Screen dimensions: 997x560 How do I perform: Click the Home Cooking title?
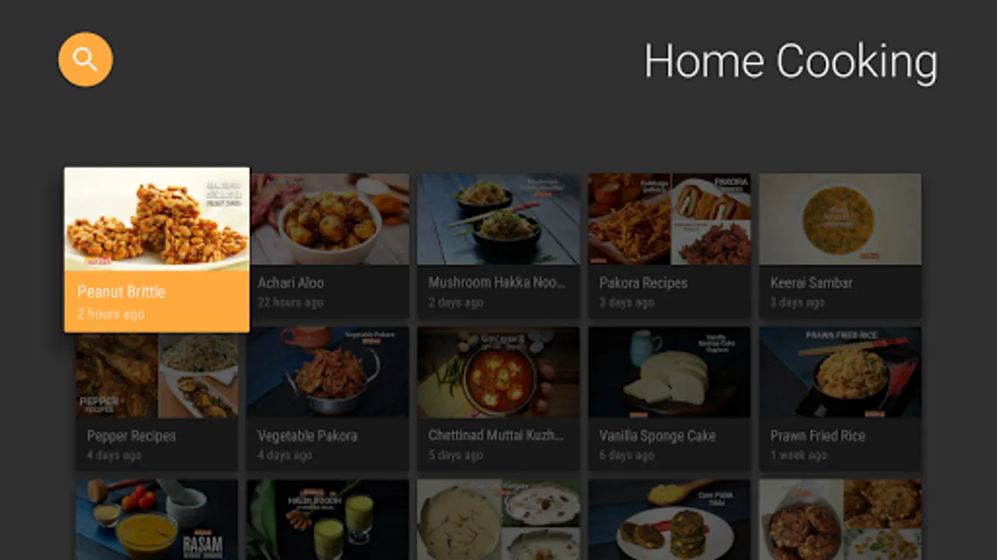click(790, 62)
